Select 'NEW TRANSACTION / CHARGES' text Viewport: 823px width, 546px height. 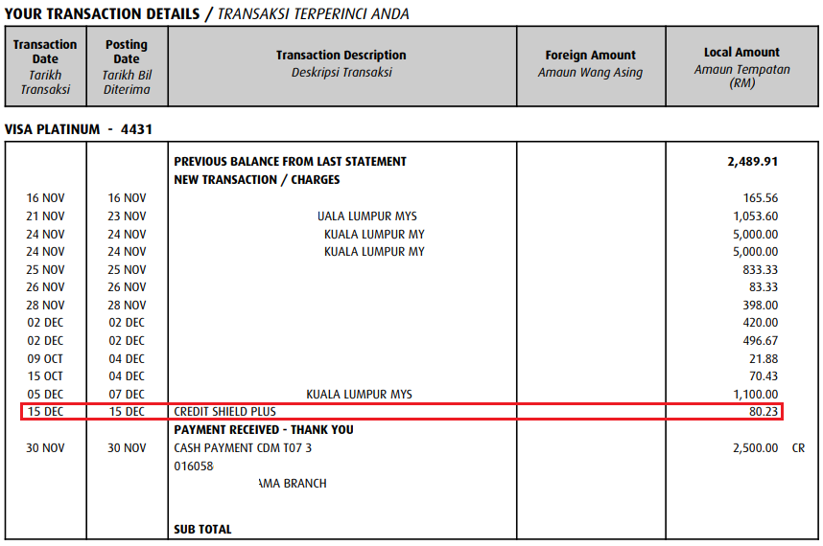point(257,180)
